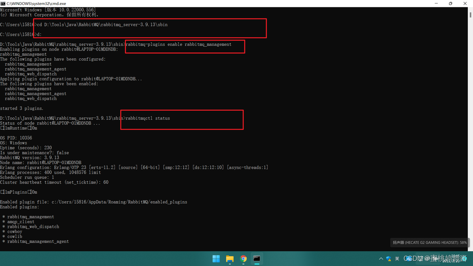Close the cmd.exe window
Screen dimensions: 473x266
pyautogui.click(x=465, y=3)
